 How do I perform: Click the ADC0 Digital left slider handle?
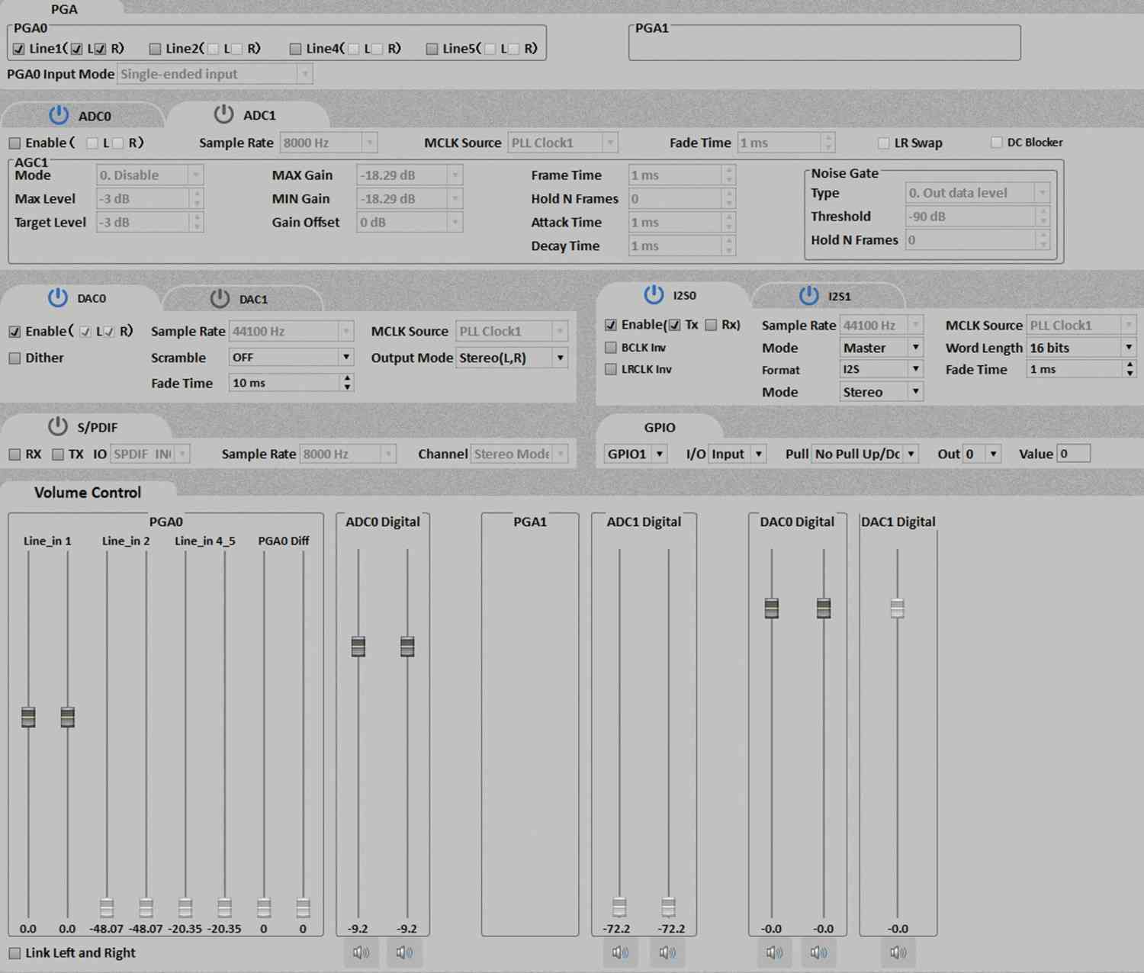(x=358, y=647)
